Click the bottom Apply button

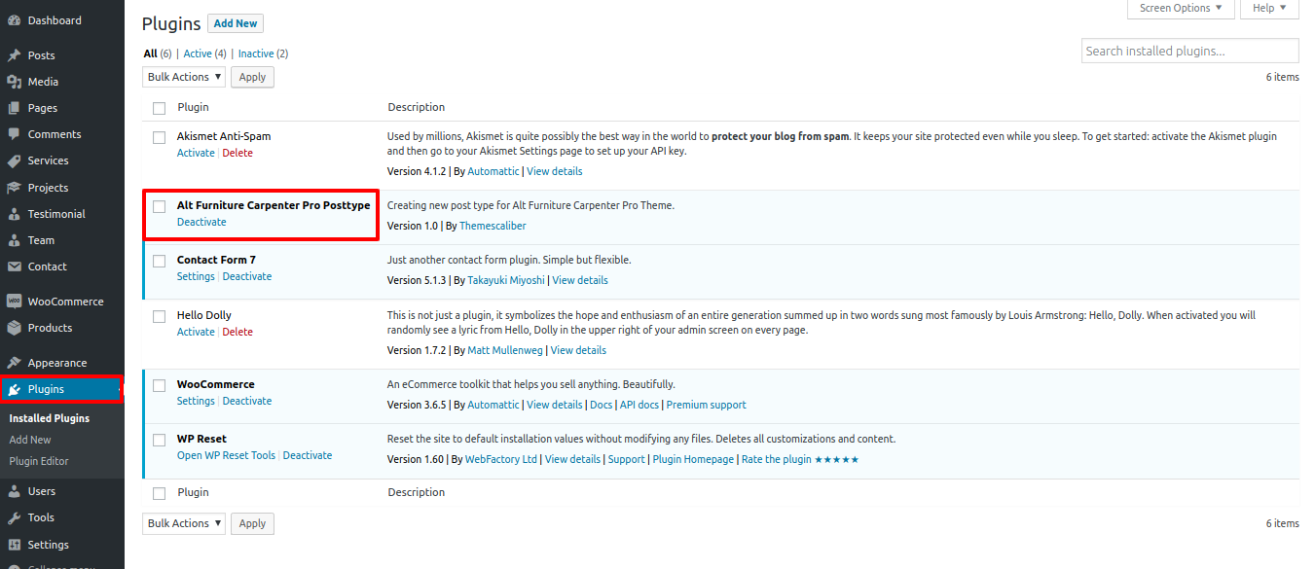253,523
